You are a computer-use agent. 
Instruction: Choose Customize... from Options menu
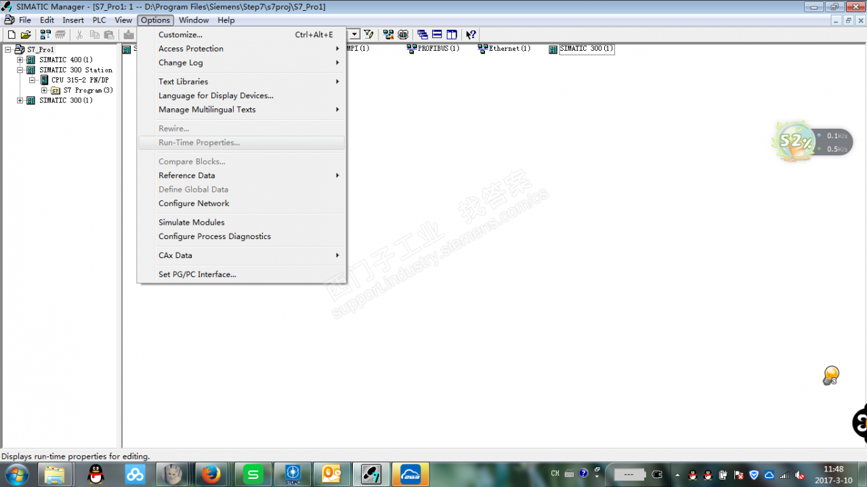[x=241, y=35]
